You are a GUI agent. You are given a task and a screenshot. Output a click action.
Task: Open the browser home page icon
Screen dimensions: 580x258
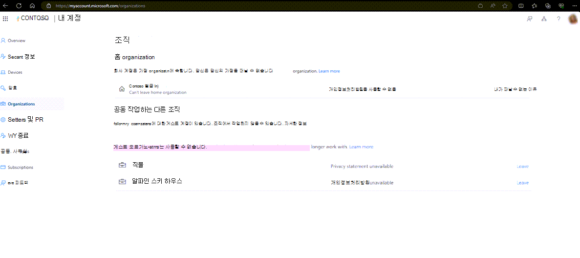coord(32,5)
